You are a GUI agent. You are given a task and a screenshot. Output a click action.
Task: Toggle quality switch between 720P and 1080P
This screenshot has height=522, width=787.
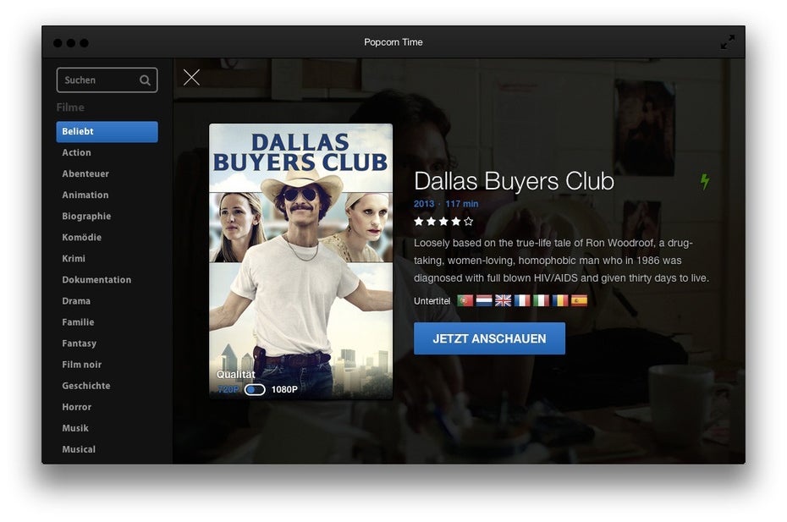255,389
